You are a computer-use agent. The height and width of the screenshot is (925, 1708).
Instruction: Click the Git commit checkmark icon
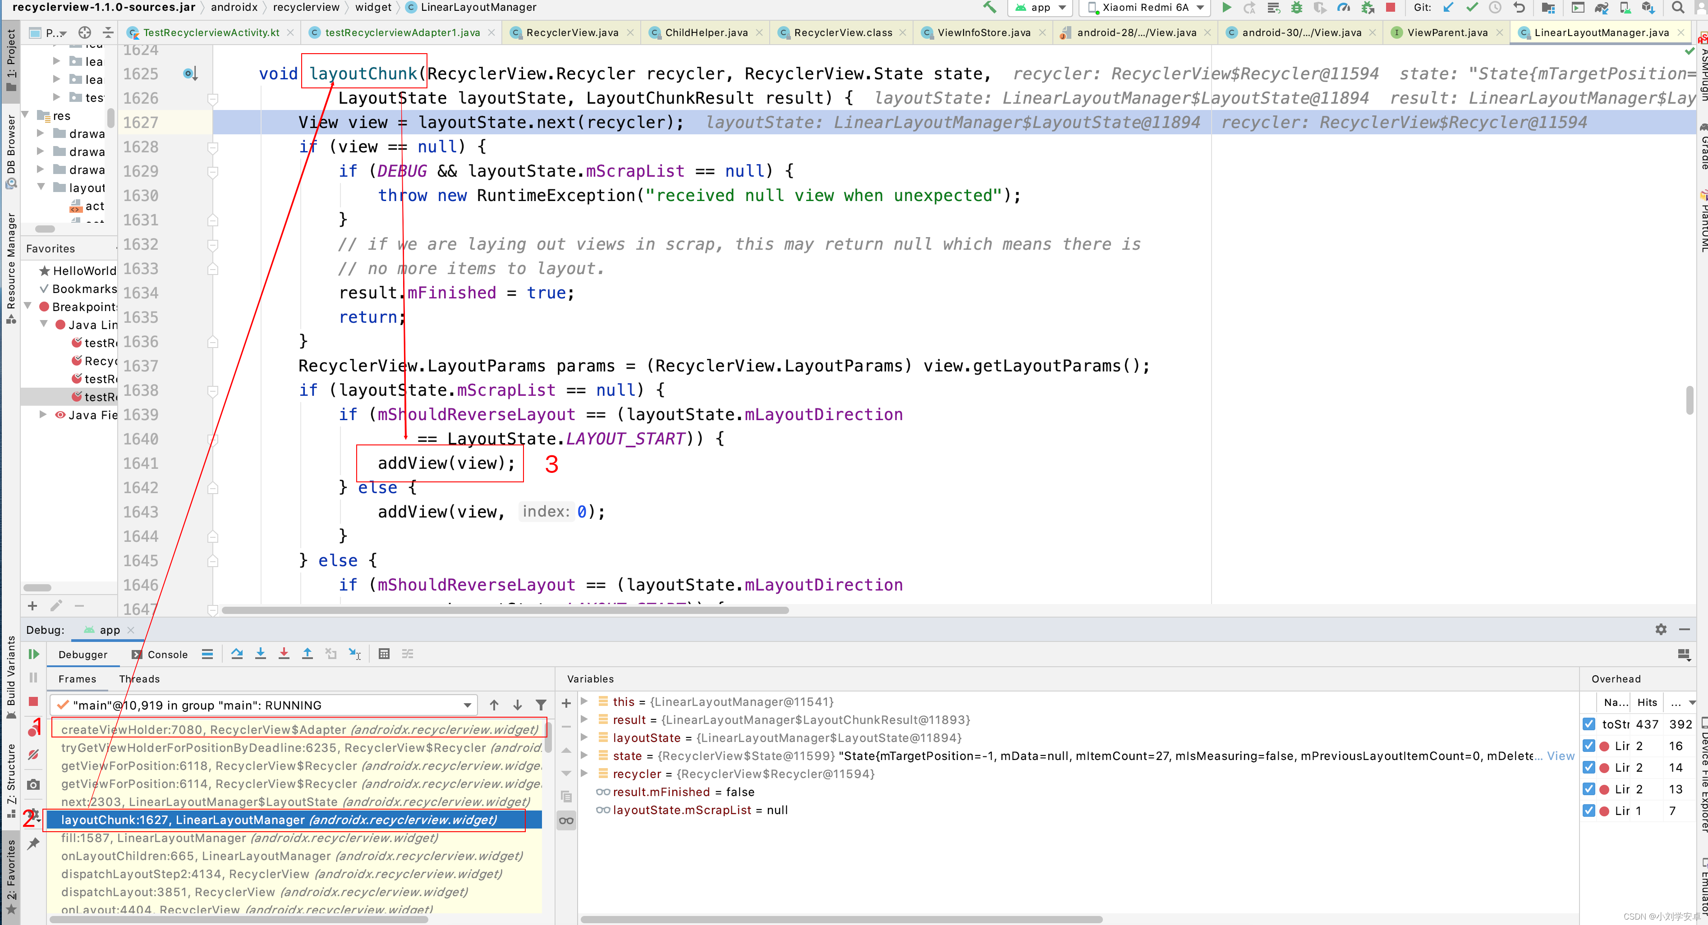(1472, 7)
